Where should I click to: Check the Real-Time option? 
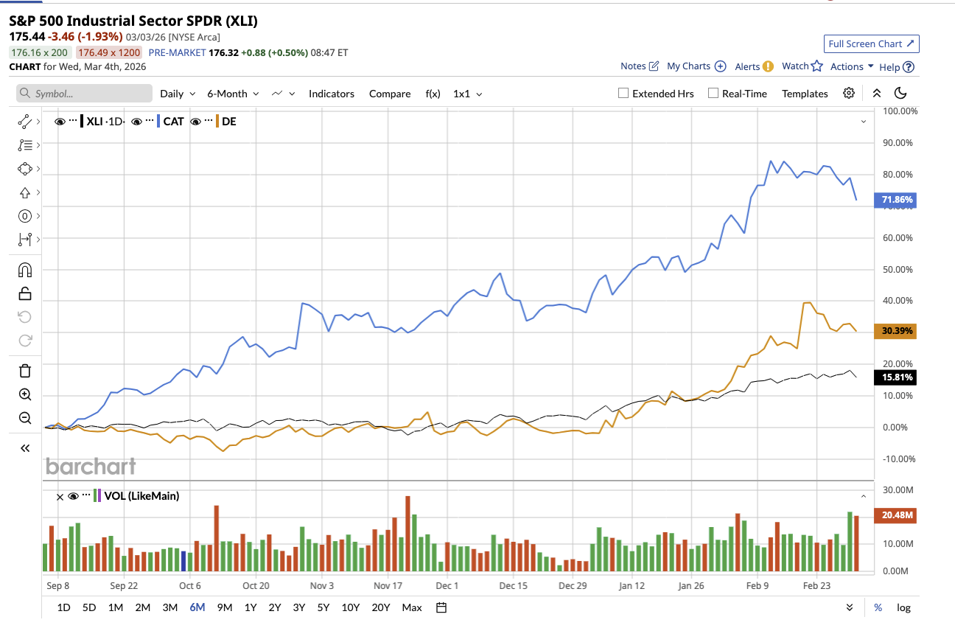pyautogui.click(x=713, y=93)
